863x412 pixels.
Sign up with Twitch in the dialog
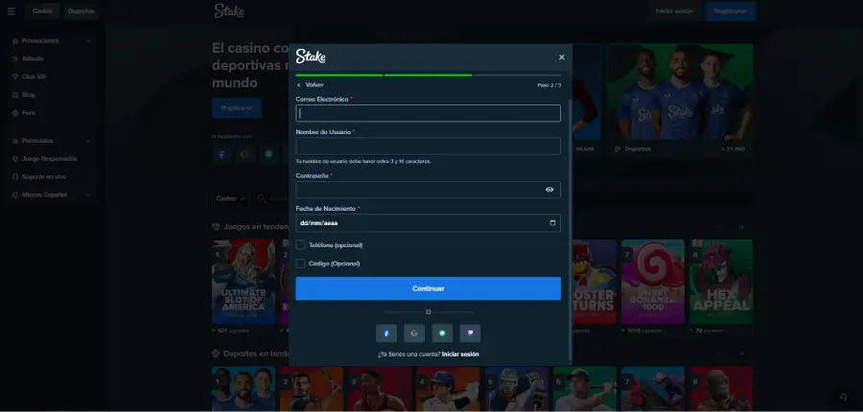tap(470, 333)
